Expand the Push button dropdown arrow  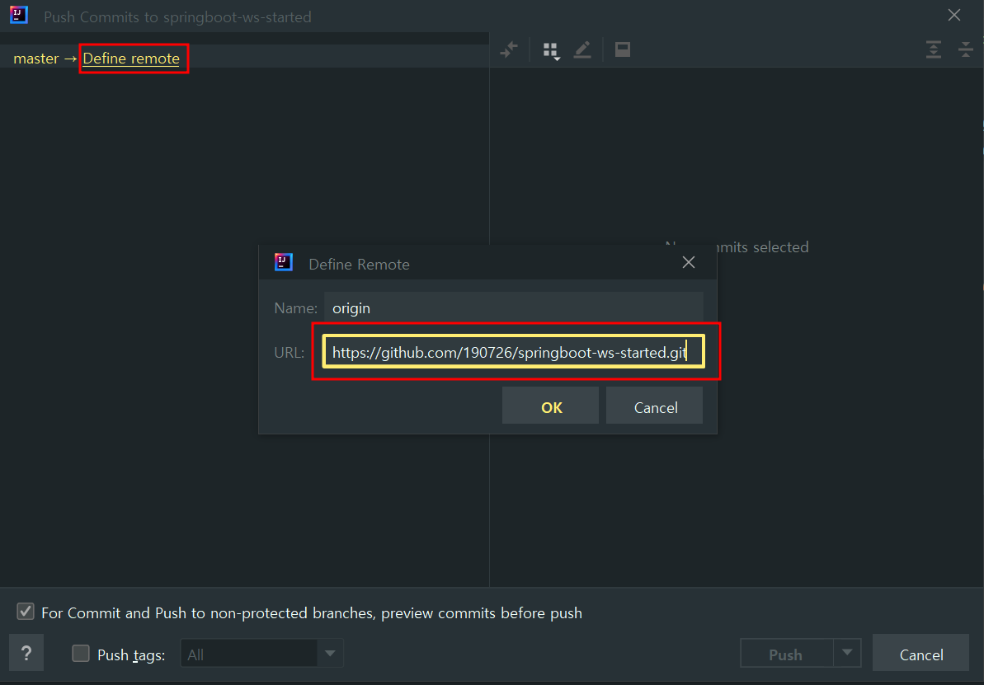pos(847,654)
